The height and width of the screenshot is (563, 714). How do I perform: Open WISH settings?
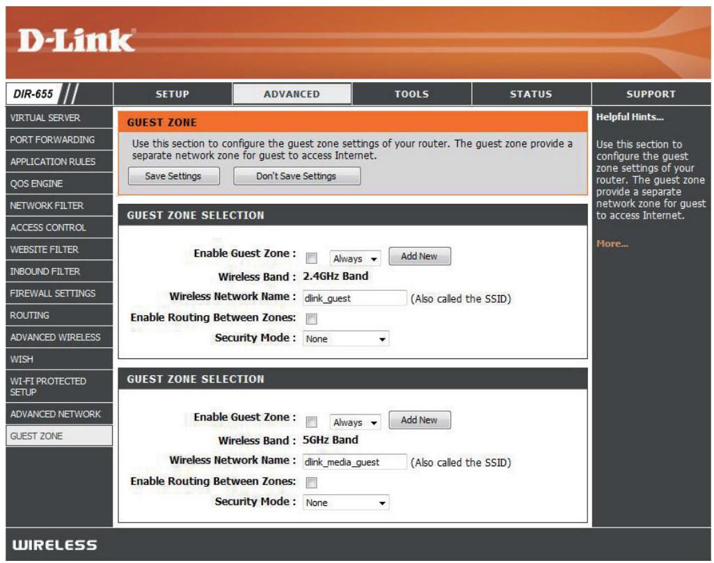[58, 359]
